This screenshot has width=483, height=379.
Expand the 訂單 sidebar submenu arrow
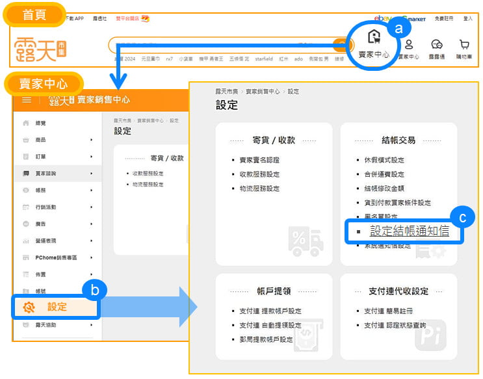coord(92,157)
